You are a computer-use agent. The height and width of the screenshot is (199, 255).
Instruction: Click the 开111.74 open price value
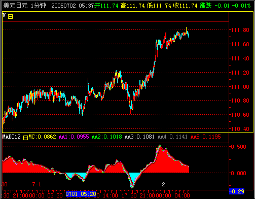tap(106, 6)
